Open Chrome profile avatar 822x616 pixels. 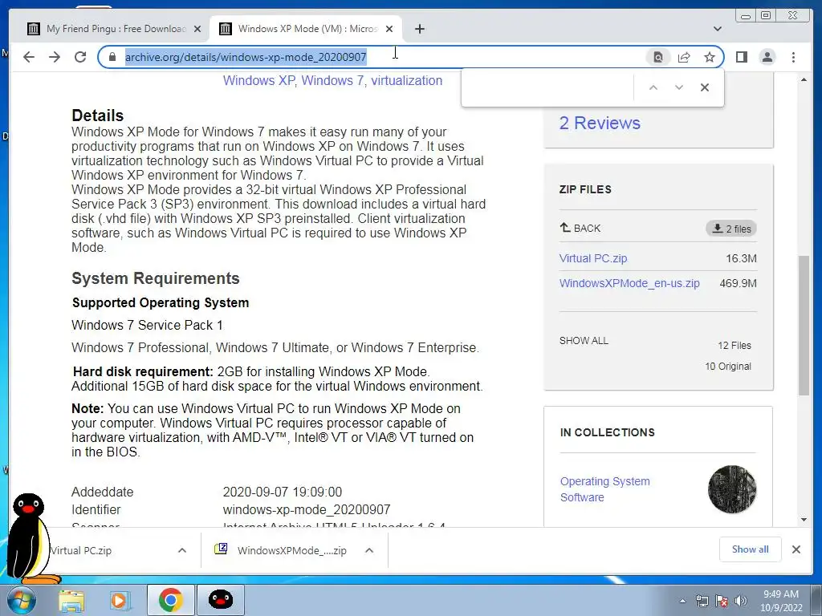(x=767, y=57)
